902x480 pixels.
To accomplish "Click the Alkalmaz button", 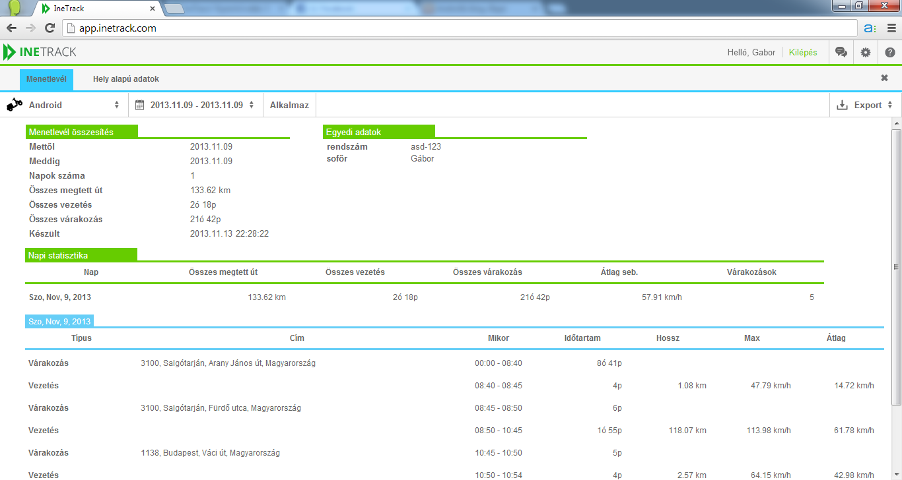I will tap(289, 105).
